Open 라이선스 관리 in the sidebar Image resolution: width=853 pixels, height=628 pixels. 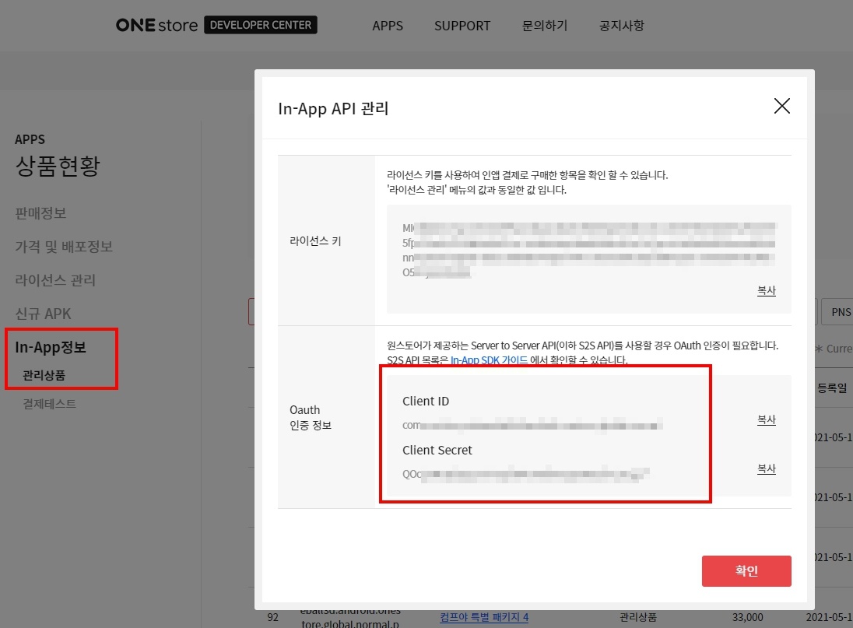pos(55,280)
